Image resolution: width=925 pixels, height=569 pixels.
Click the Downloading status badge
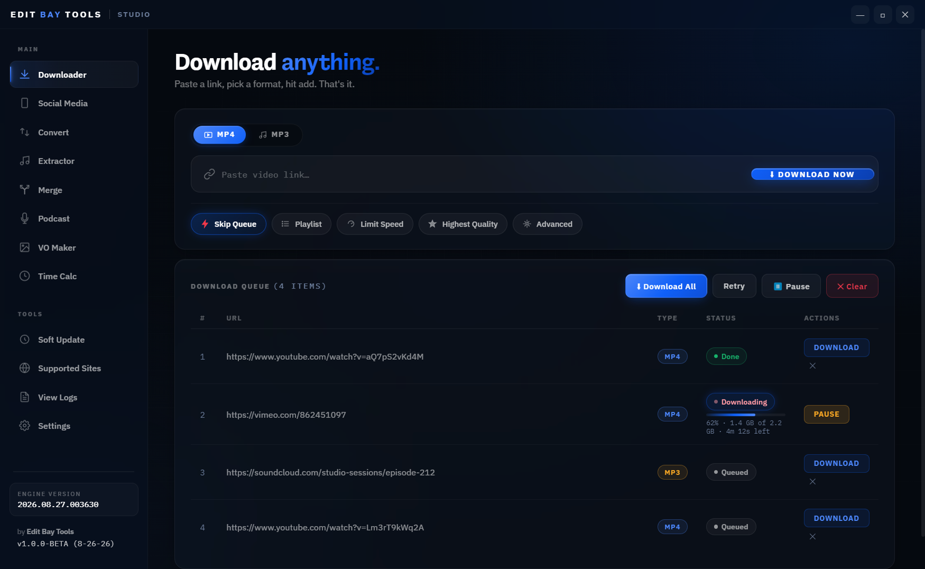pos(740,402)
